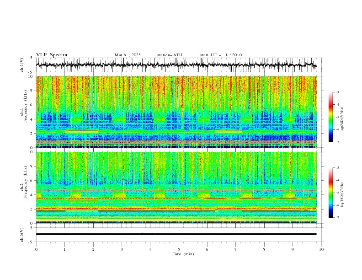
Task: Click the "station=ATH" header label
Action: [170, 55]
